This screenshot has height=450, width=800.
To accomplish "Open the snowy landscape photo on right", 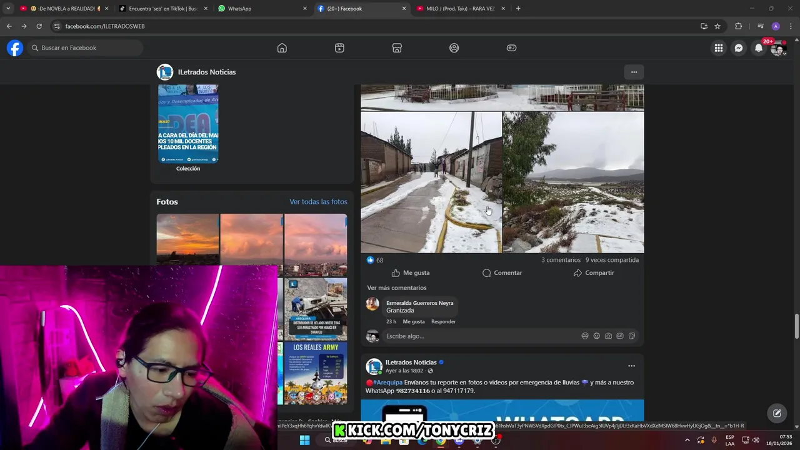I will tap(574, 182).
